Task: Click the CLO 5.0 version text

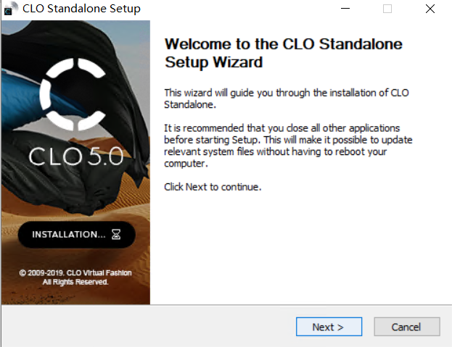Action: tap(77, 157)
